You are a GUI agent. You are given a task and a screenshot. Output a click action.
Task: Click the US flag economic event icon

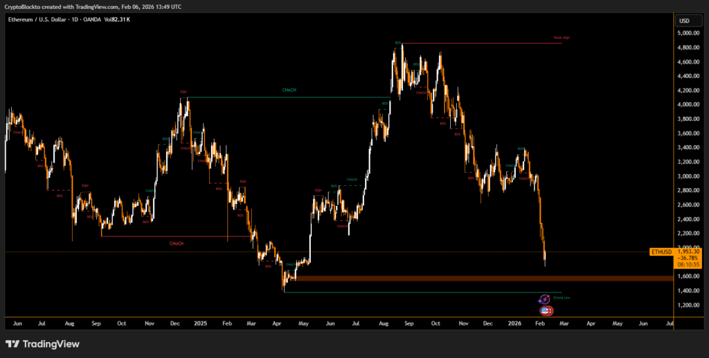(546, 311)
